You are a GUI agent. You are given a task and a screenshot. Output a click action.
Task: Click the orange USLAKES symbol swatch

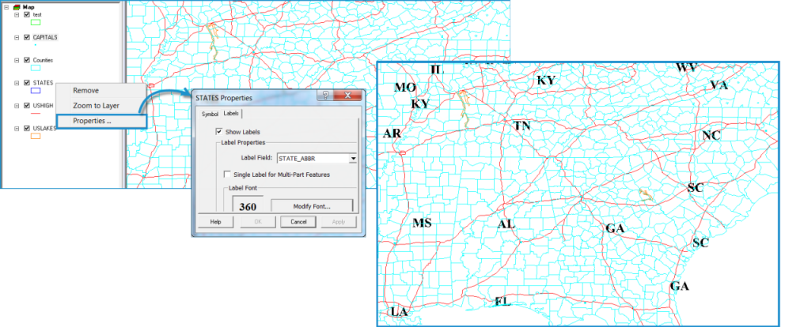point(36,136)
